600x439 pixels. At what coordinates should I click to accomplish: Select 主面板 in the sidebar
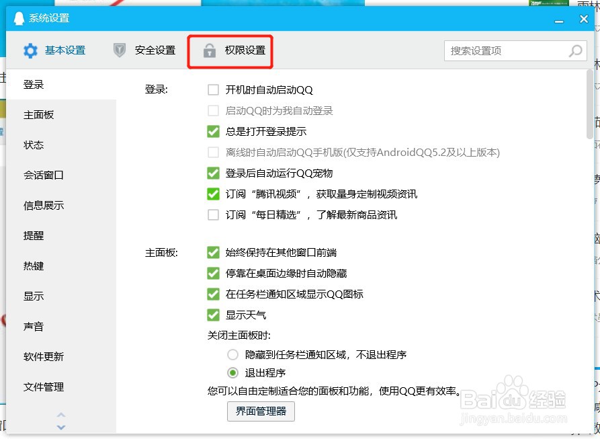[61, 114]
